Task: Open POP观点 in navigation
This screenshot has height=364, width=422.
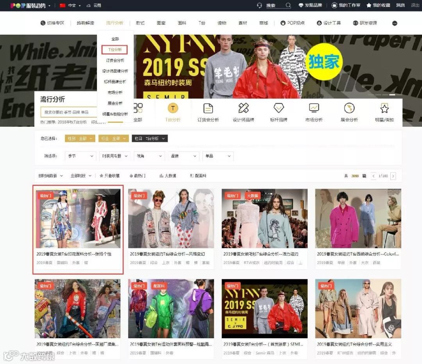Action: pyautogui.click(x=293, y=23)
